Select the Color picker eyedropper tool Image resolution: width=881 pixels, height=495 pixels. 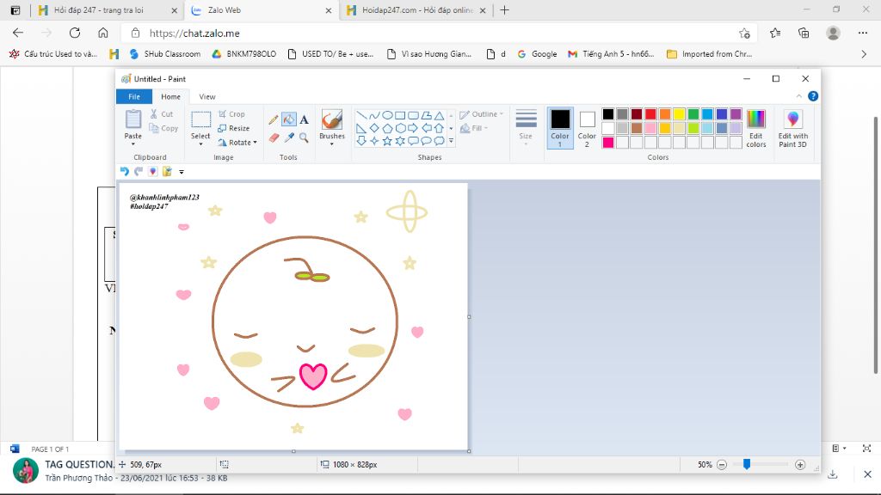point(289,137)
